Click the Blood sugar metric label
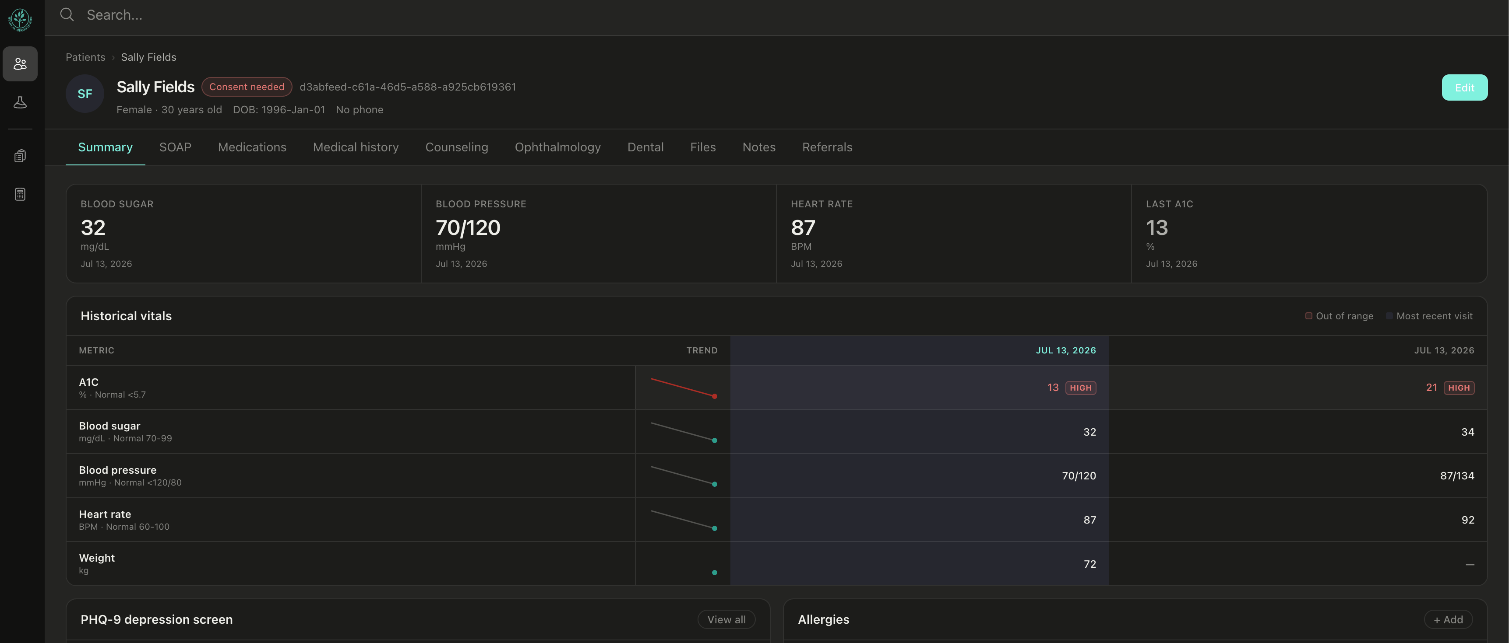 coord(109,426)
